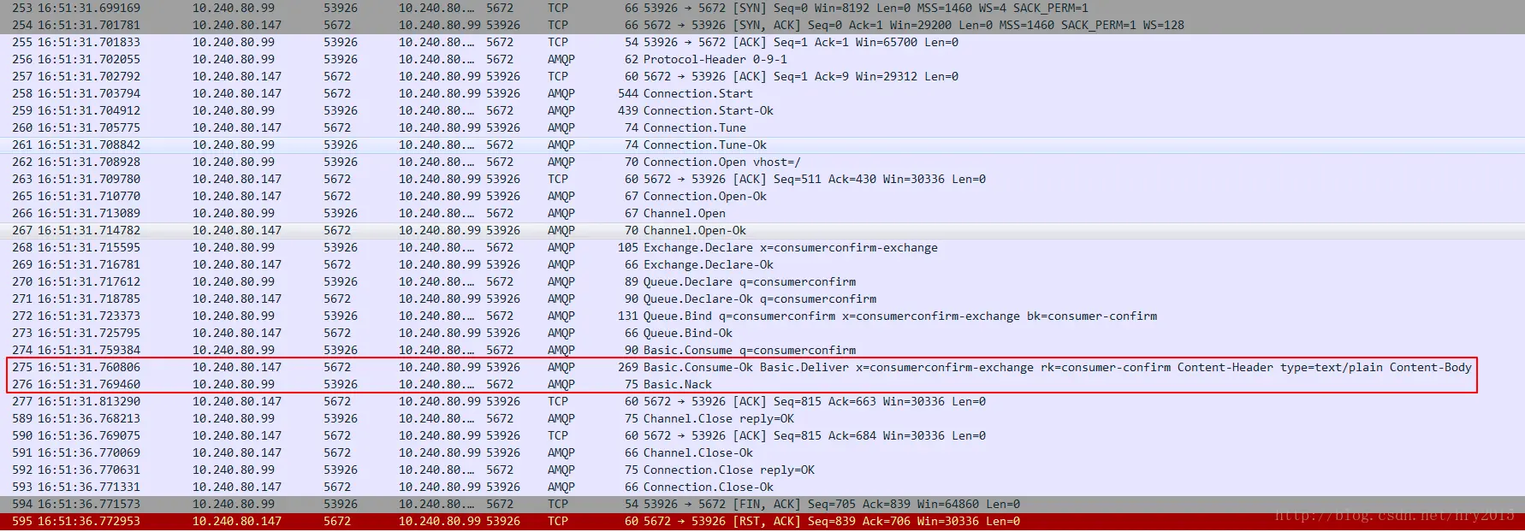Select Queue.Bind packet 272
The width and height of the screenshot is (1525, 532).
click(762, 316)
